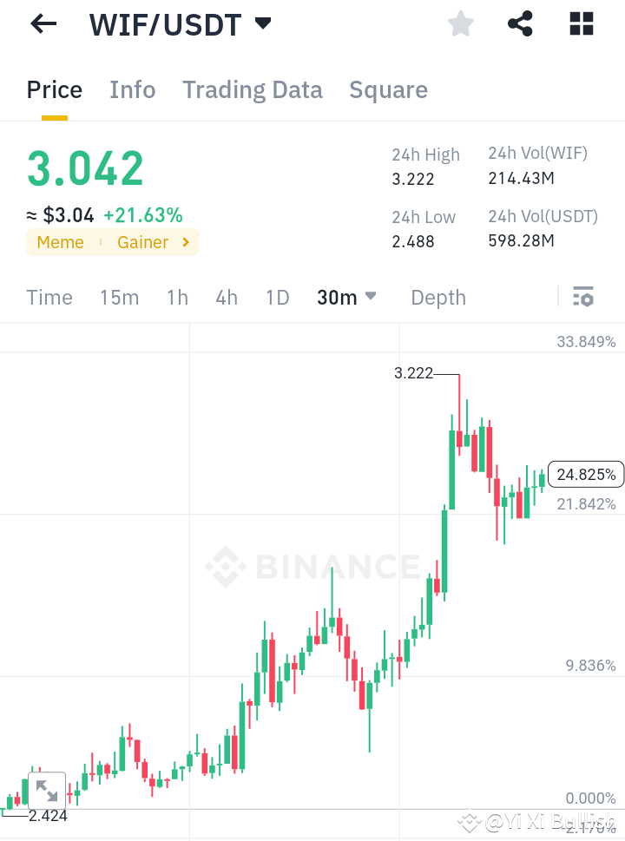
Task: Click the 24.825% price label on the chart
Action: pyautogui.click(x=586, y=474)
